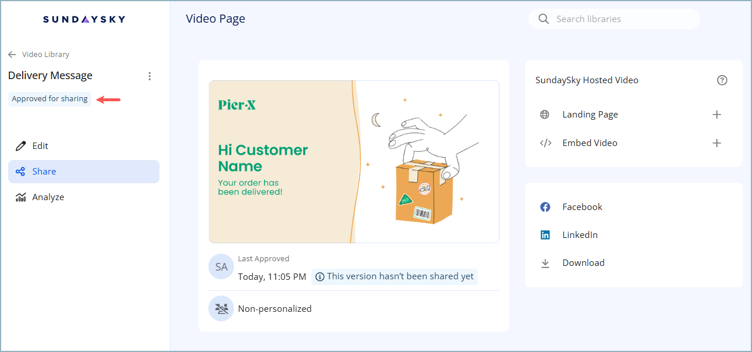Download the video
This screenshot has height=352, width=752.
[583, 263]
